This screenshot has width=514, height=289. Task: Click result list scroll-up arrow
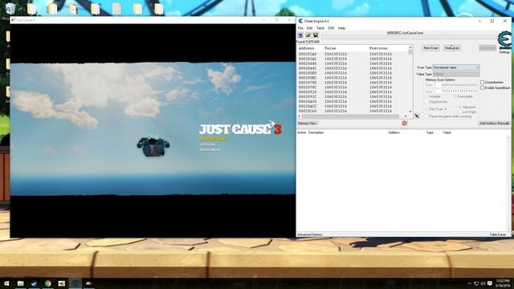[410, 48]
